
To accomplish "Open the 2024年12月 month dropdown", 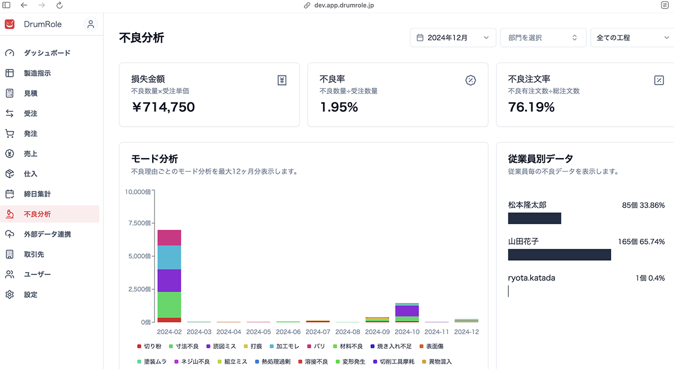I will pos(453,38).
